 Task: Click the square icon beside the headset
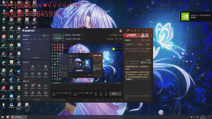(x=135, y=31)
